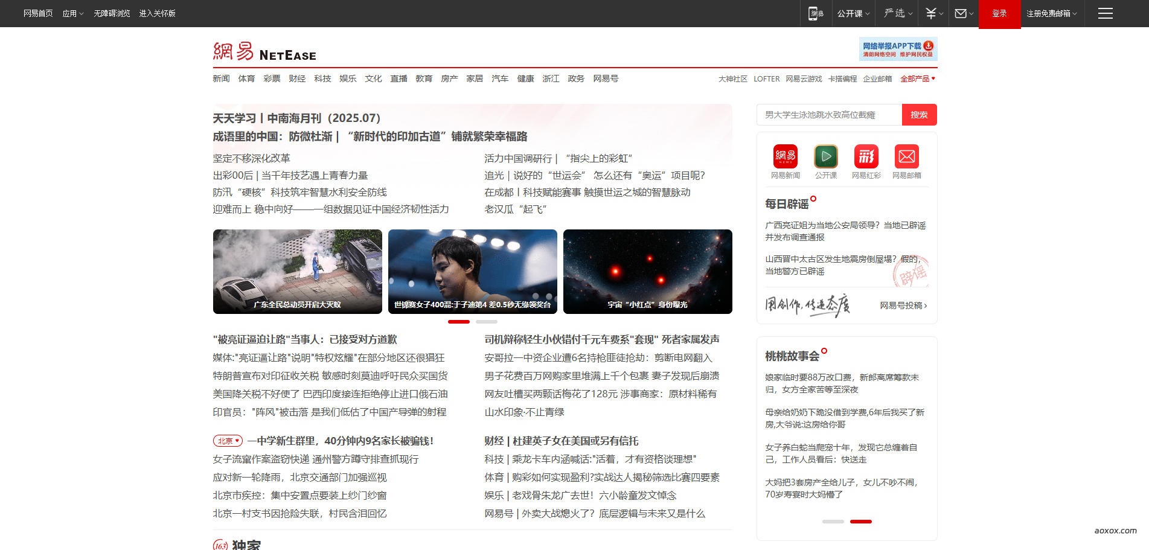Image resolution: width=1149 pixels, height=550 pixels.
Task: Open article 坚定不移深化改革
Action: (251, 158)
